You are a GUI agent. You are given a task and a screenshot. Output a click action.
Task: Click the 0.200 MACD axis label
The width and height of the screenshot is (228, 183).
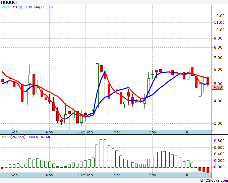(219, 161)
